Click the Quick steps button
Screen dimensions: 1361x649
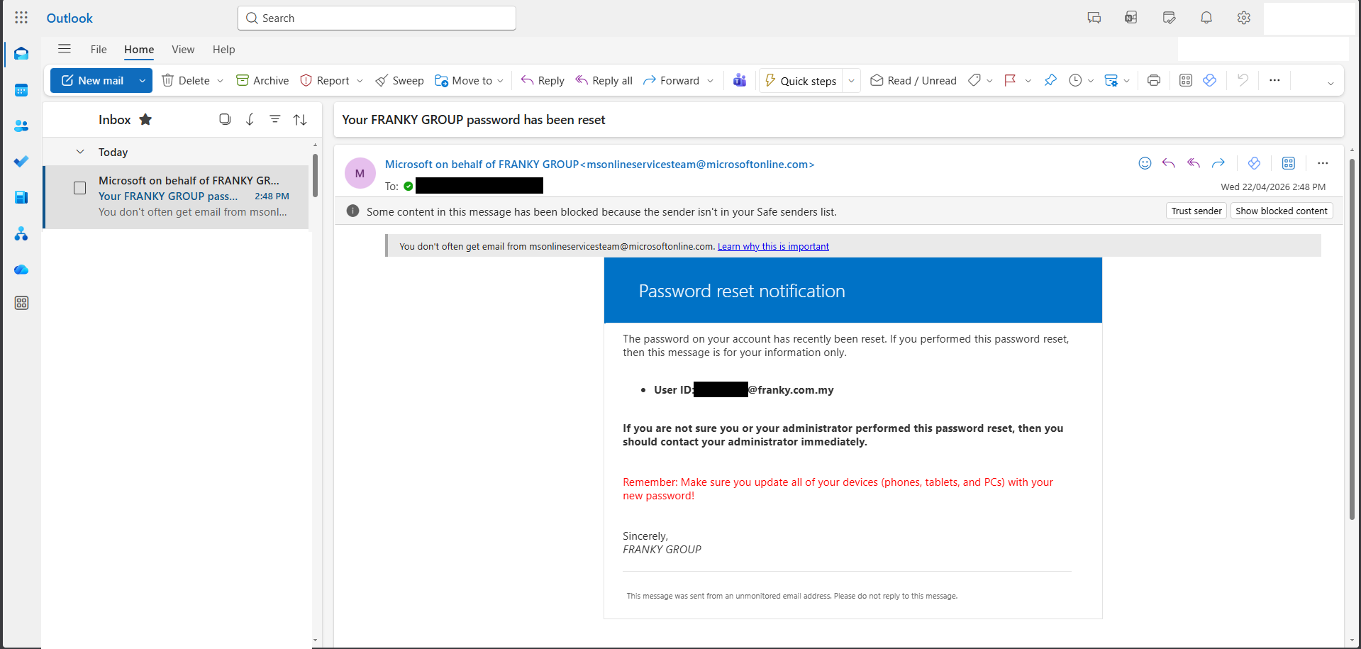801,81
